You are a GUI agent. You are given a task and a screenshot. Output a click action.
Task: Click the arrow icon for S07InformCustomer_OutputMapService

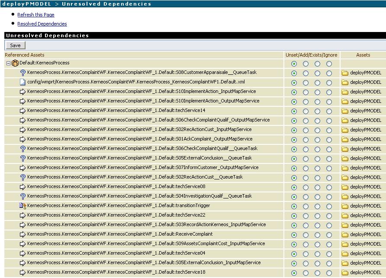point(23,168)
